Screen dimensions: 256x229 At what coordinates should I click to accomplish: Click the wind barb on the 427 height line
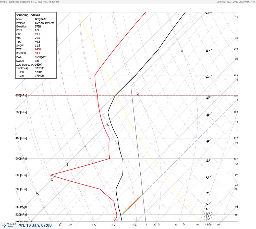(209, 50)
